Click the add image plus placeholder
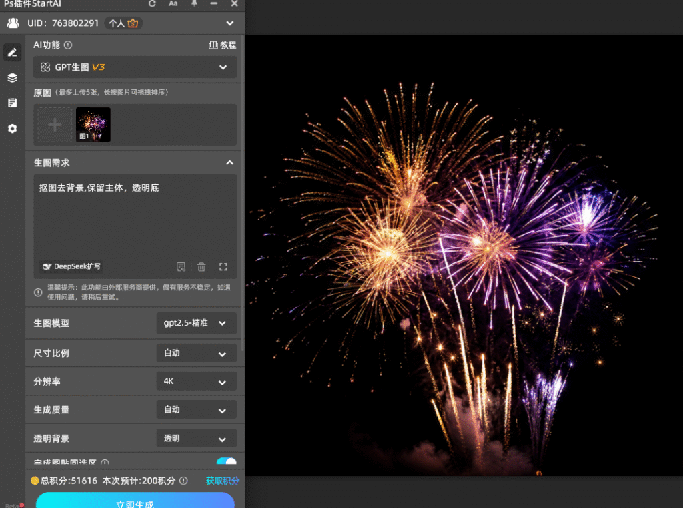 pos(55,125)
